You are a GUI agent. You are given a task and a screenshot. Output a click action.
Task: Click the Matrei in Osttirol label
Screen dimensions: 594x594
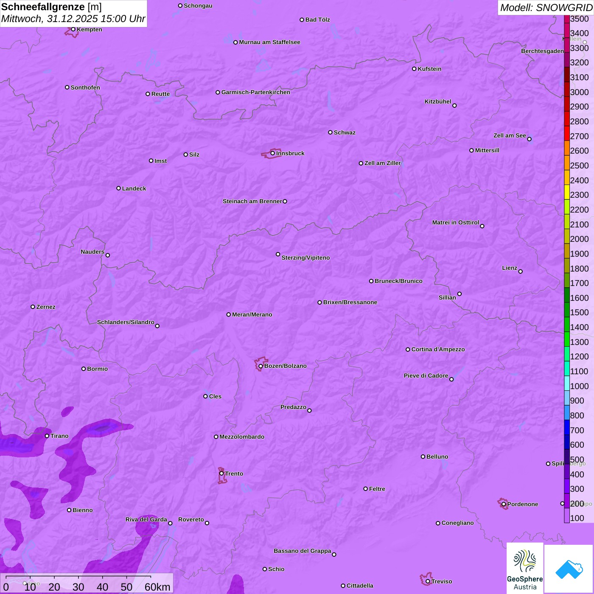coord(456,222)
